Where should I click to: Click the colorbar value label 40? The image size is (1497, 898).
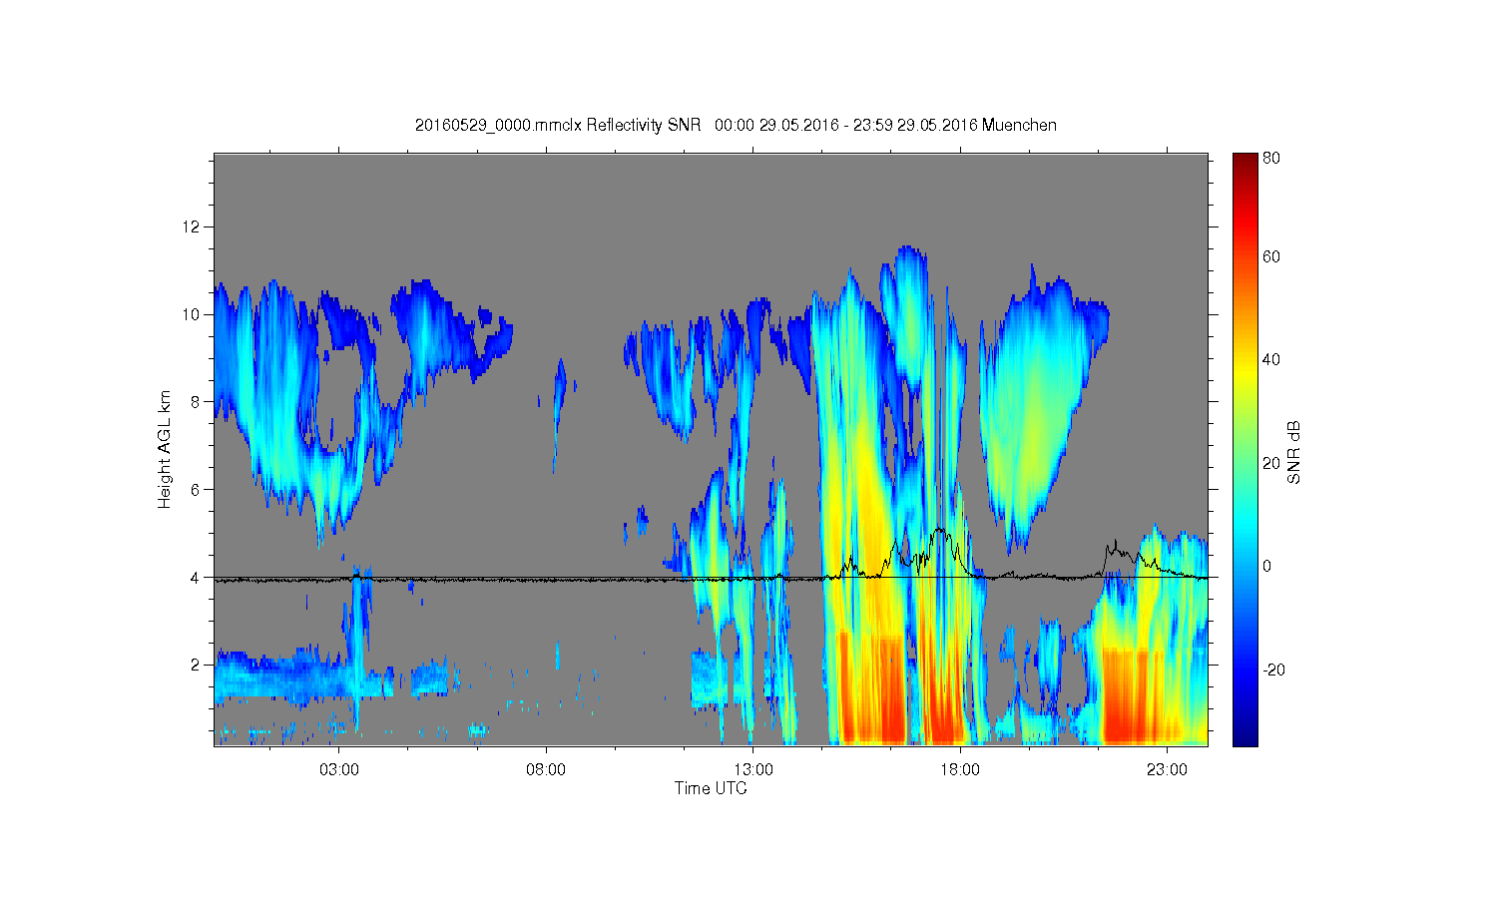1271,360
